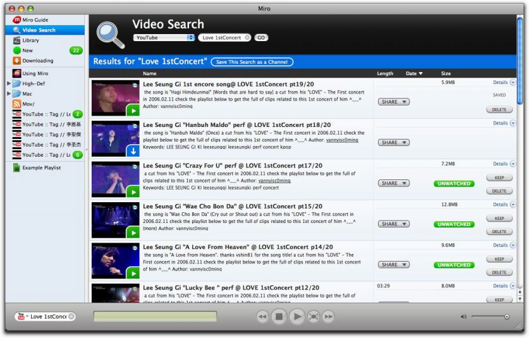Keep the Crazy For U video
529x338 pixels.
click(x=499, y=178)
